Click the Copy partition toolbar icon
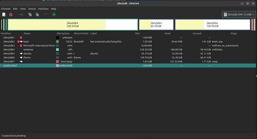The width and height of the screenshot is (257, 139). (30, 14)
